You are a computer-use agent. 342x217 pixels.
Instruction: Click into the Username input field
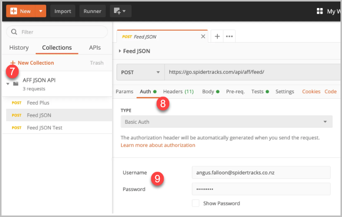coord(261,172)
